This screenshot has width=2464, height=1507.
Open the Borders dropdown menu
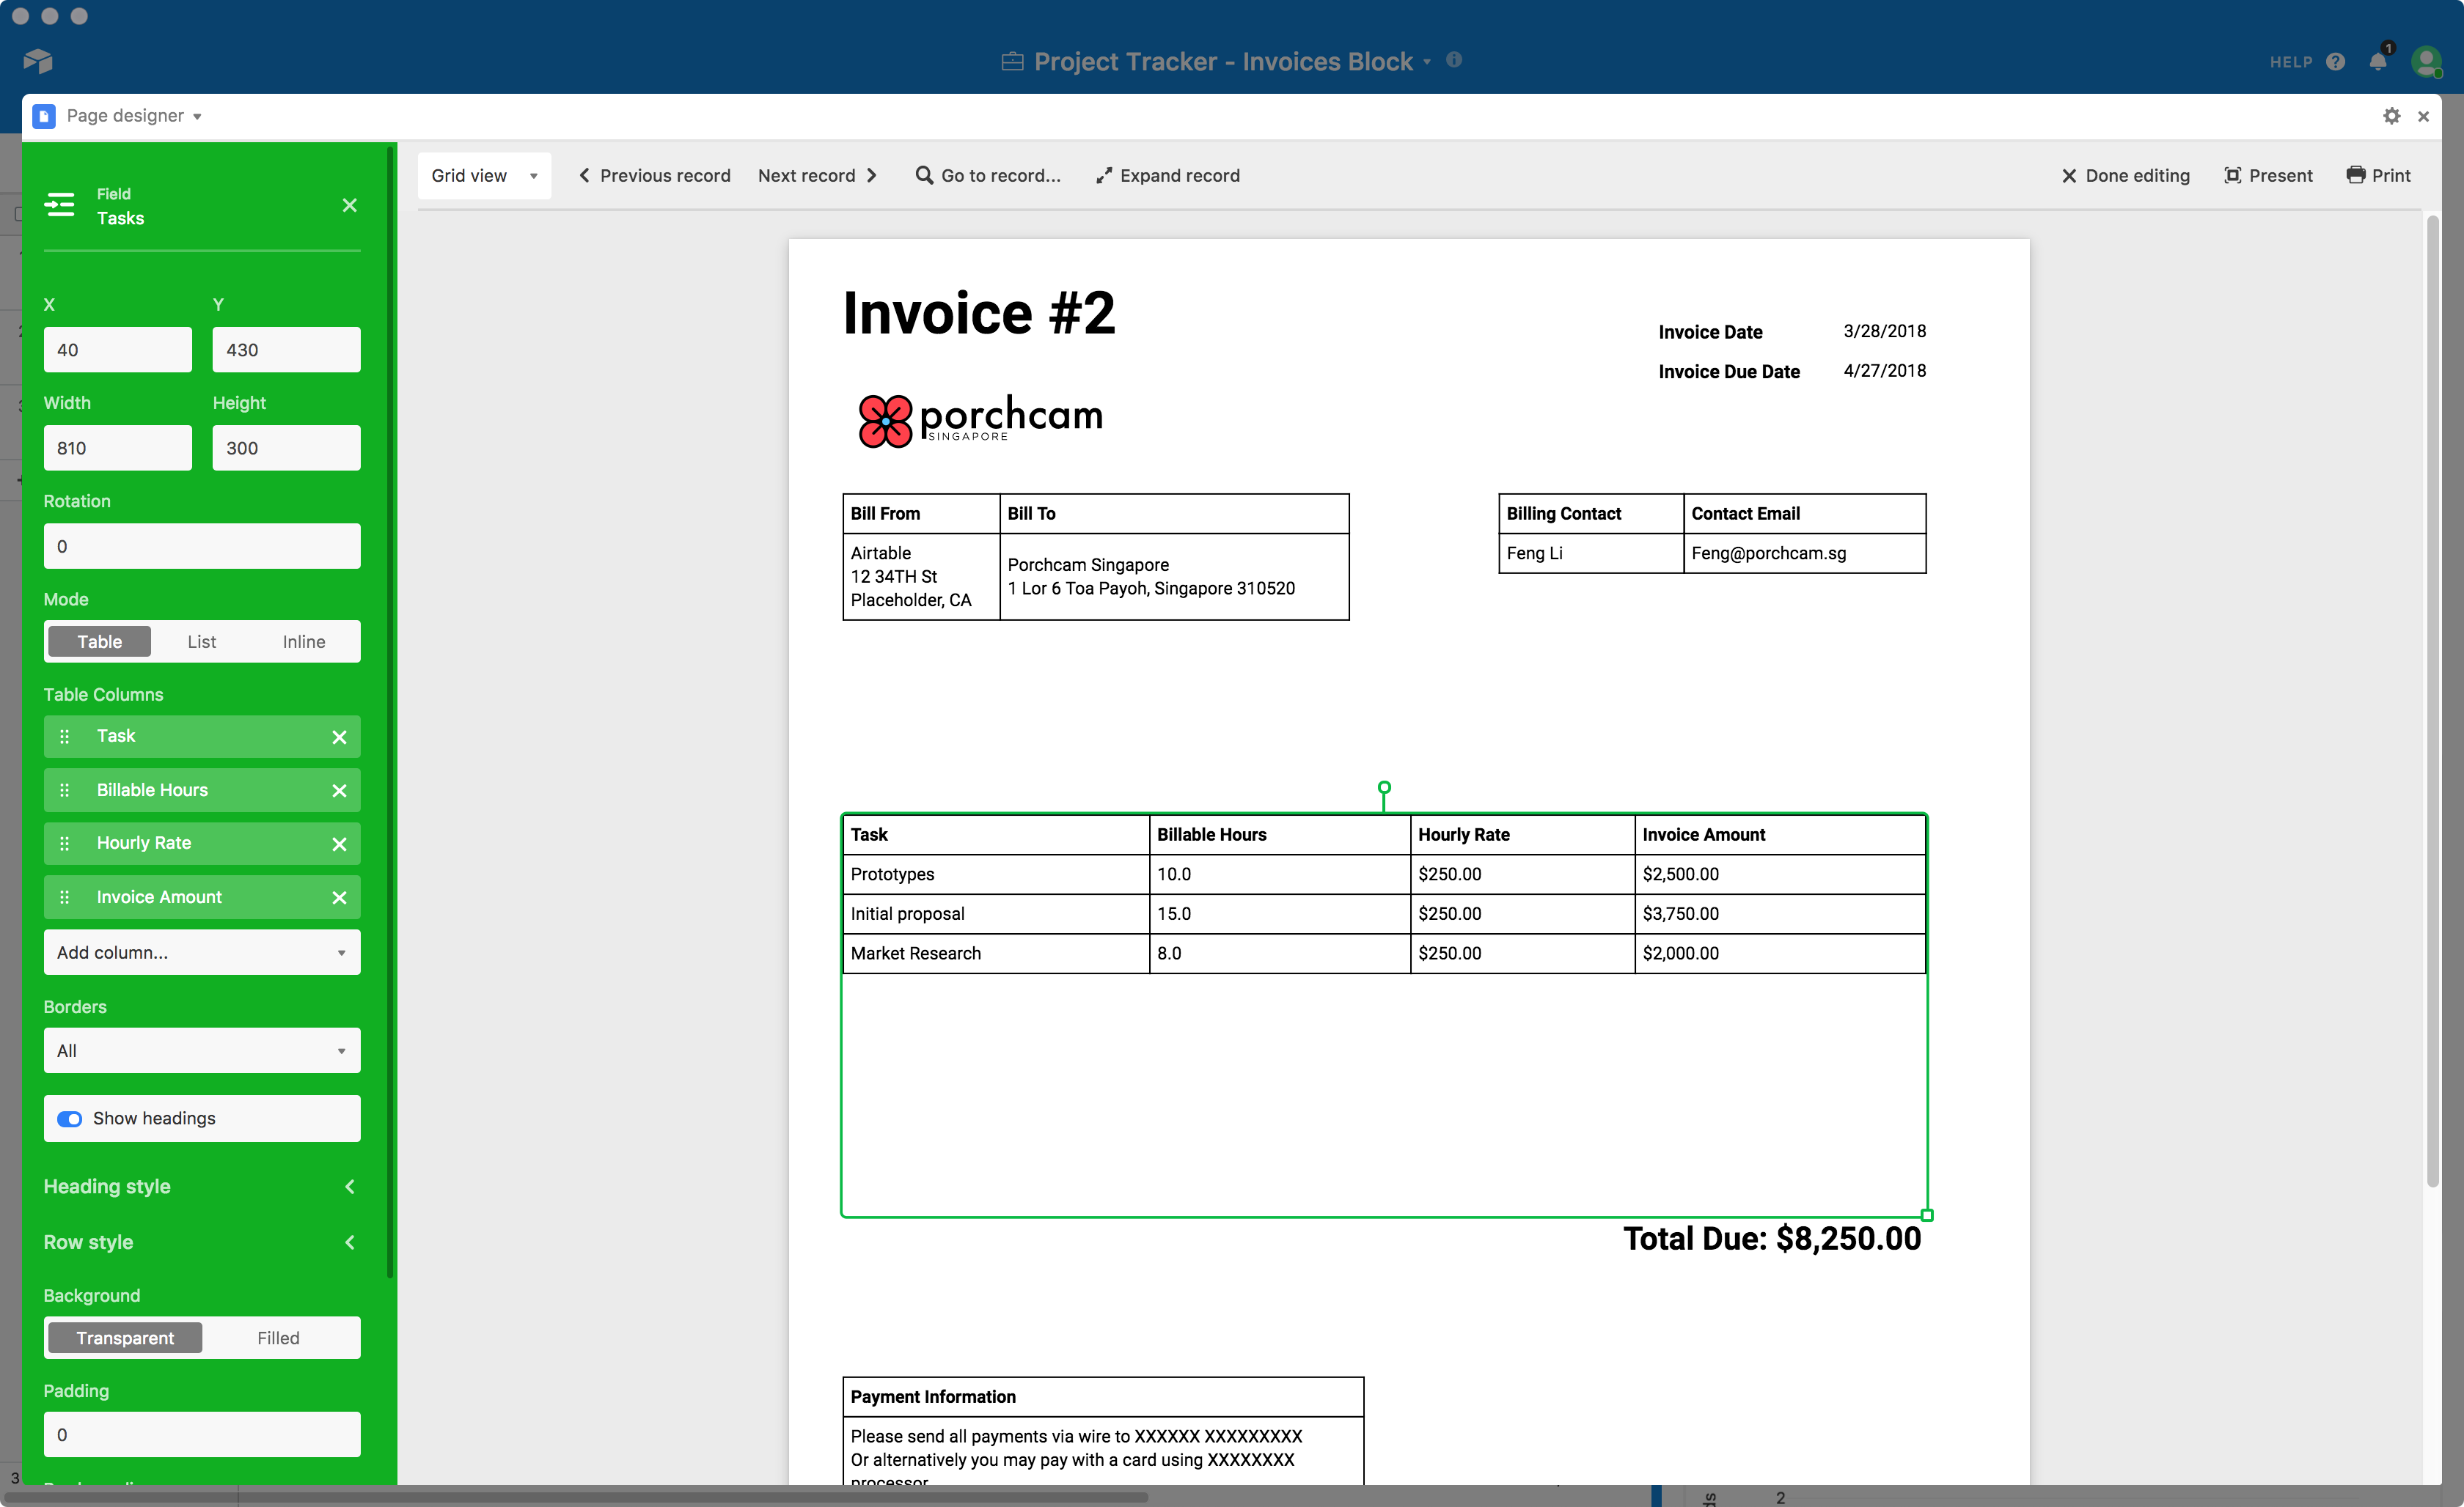[x=199, y=1050]
